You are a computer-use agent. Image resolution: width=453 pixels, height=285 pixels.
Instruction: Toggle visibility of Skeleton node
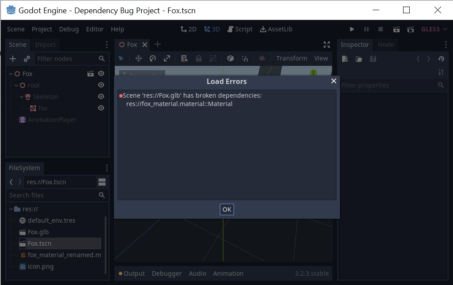tap(101, 96)
